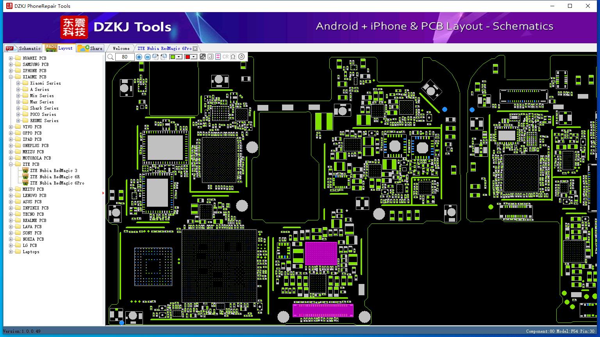Expand the SAMSUNG PCB tree node
Screen dimensions: 600x337
tap(11, 64)
